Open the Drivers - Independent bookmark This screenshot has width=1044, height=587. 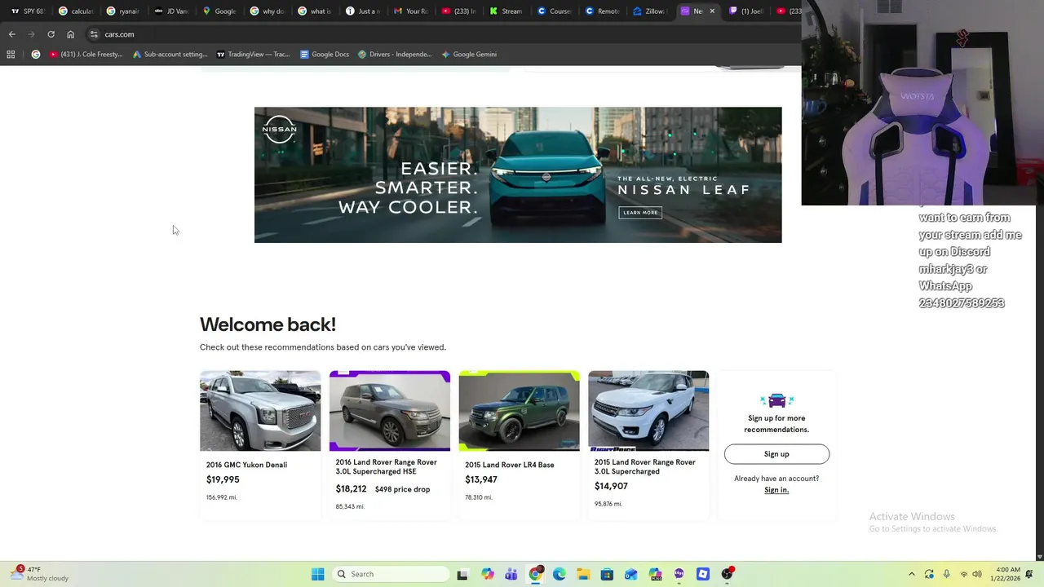pyautogui.click(x=395, y=55)
